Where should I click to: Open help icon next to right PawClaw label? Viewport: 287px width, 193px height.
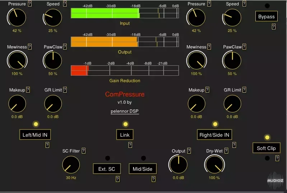click(x=244, y=47)
